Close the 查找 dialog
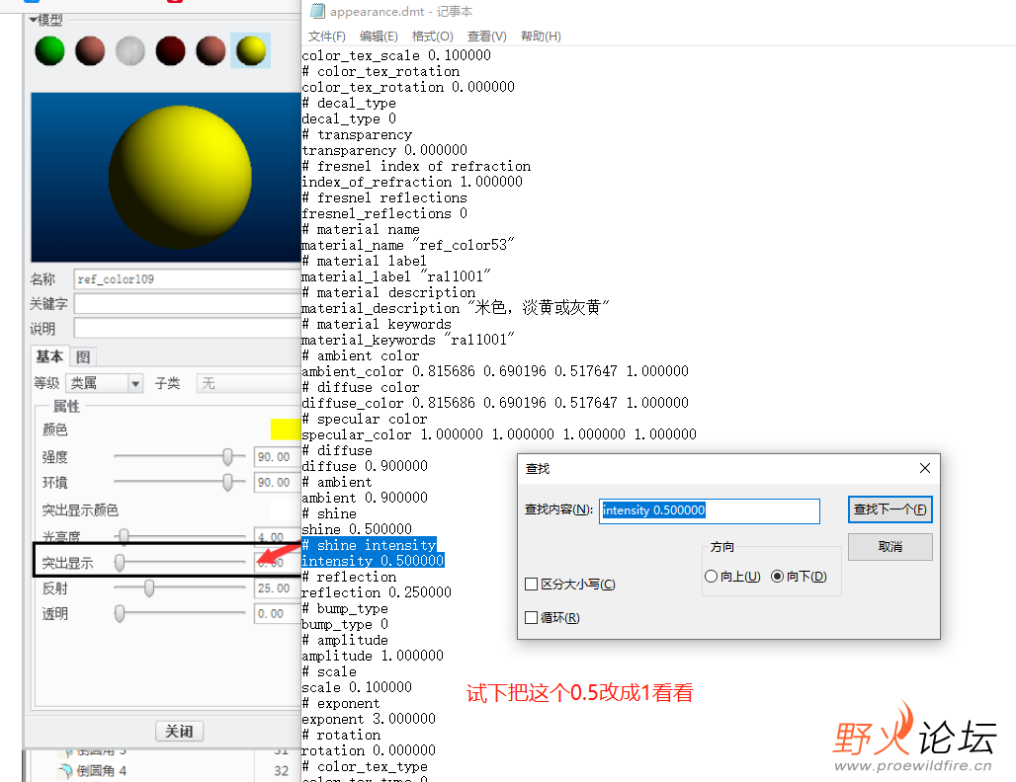This screenshot has width=1016, height=782. (925, 468)
